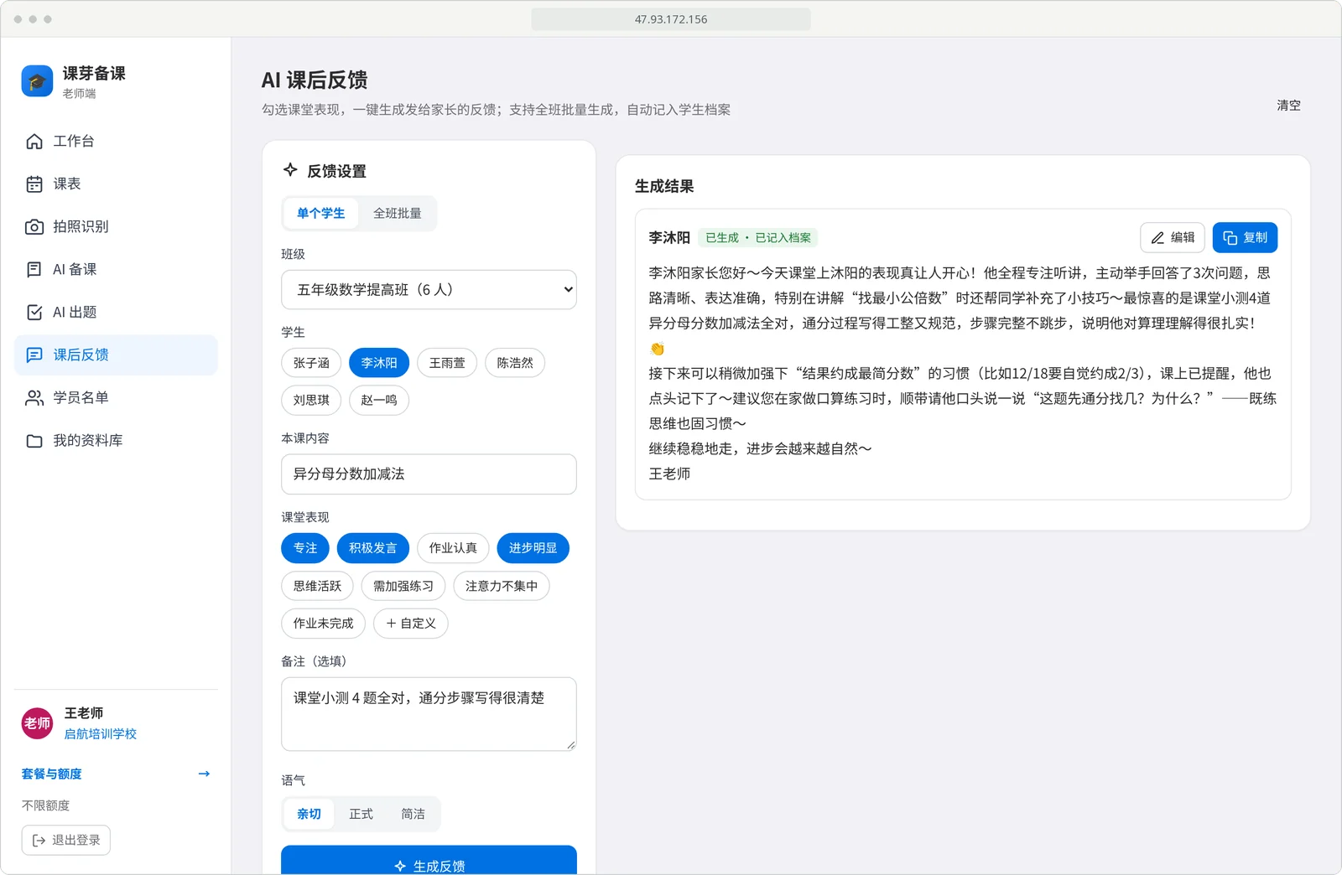Image resolution: width=1342 pixels, height=875 pixels.
Task: Open the 班级 class dropdown
Action: point(429,289)
